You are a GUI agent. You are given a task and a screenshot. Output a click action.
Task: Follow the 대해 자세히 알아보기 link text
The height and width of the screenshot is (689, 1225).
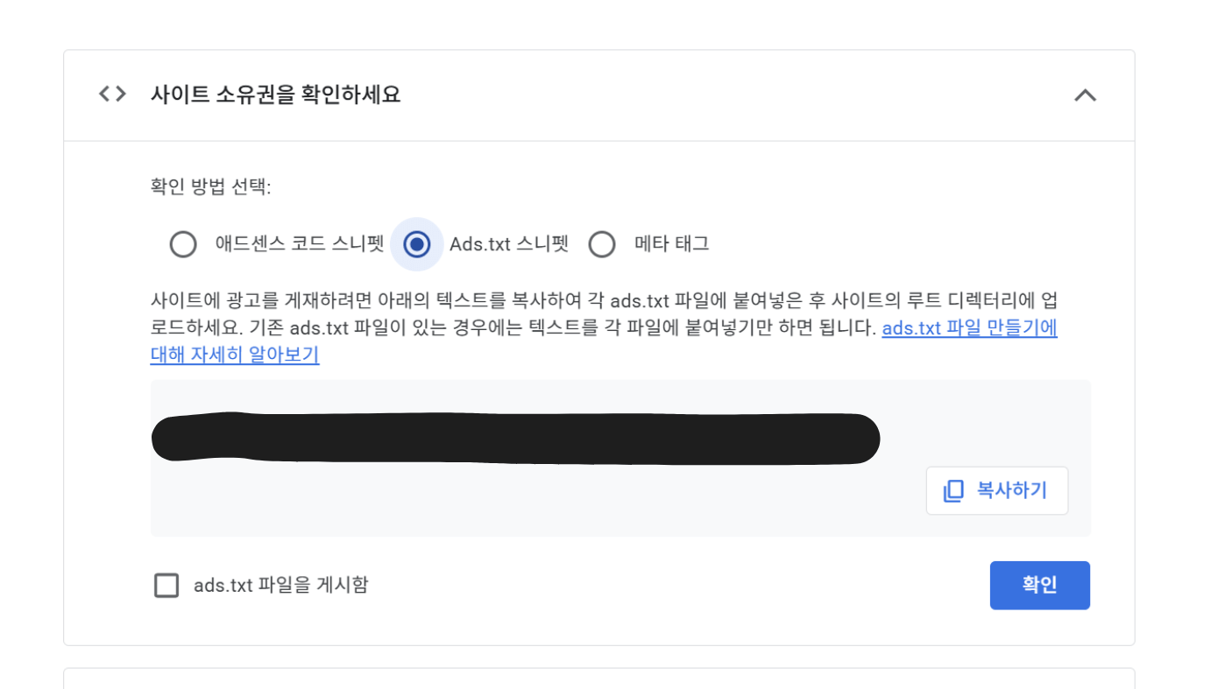[x=235, y=355]
